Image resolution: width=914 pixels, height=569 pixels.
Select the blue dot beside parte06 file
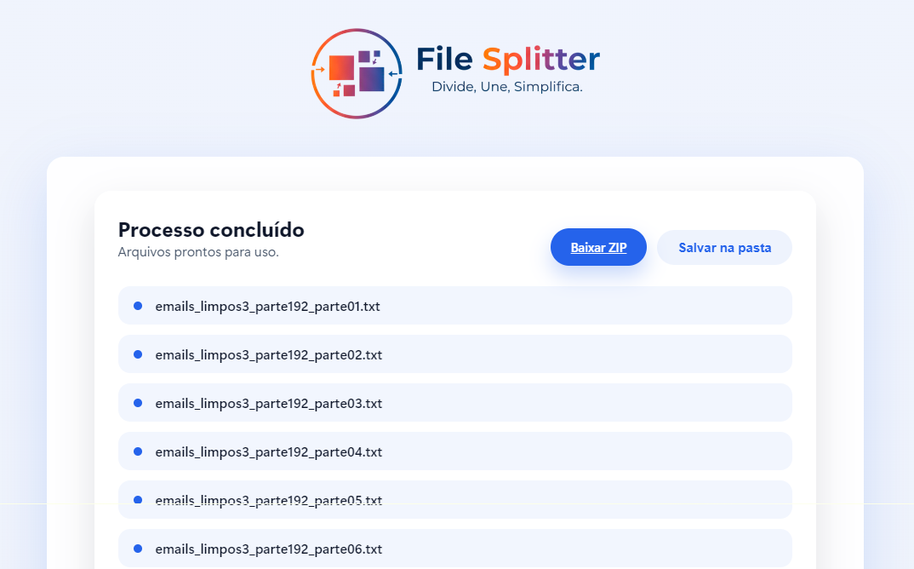136,549
